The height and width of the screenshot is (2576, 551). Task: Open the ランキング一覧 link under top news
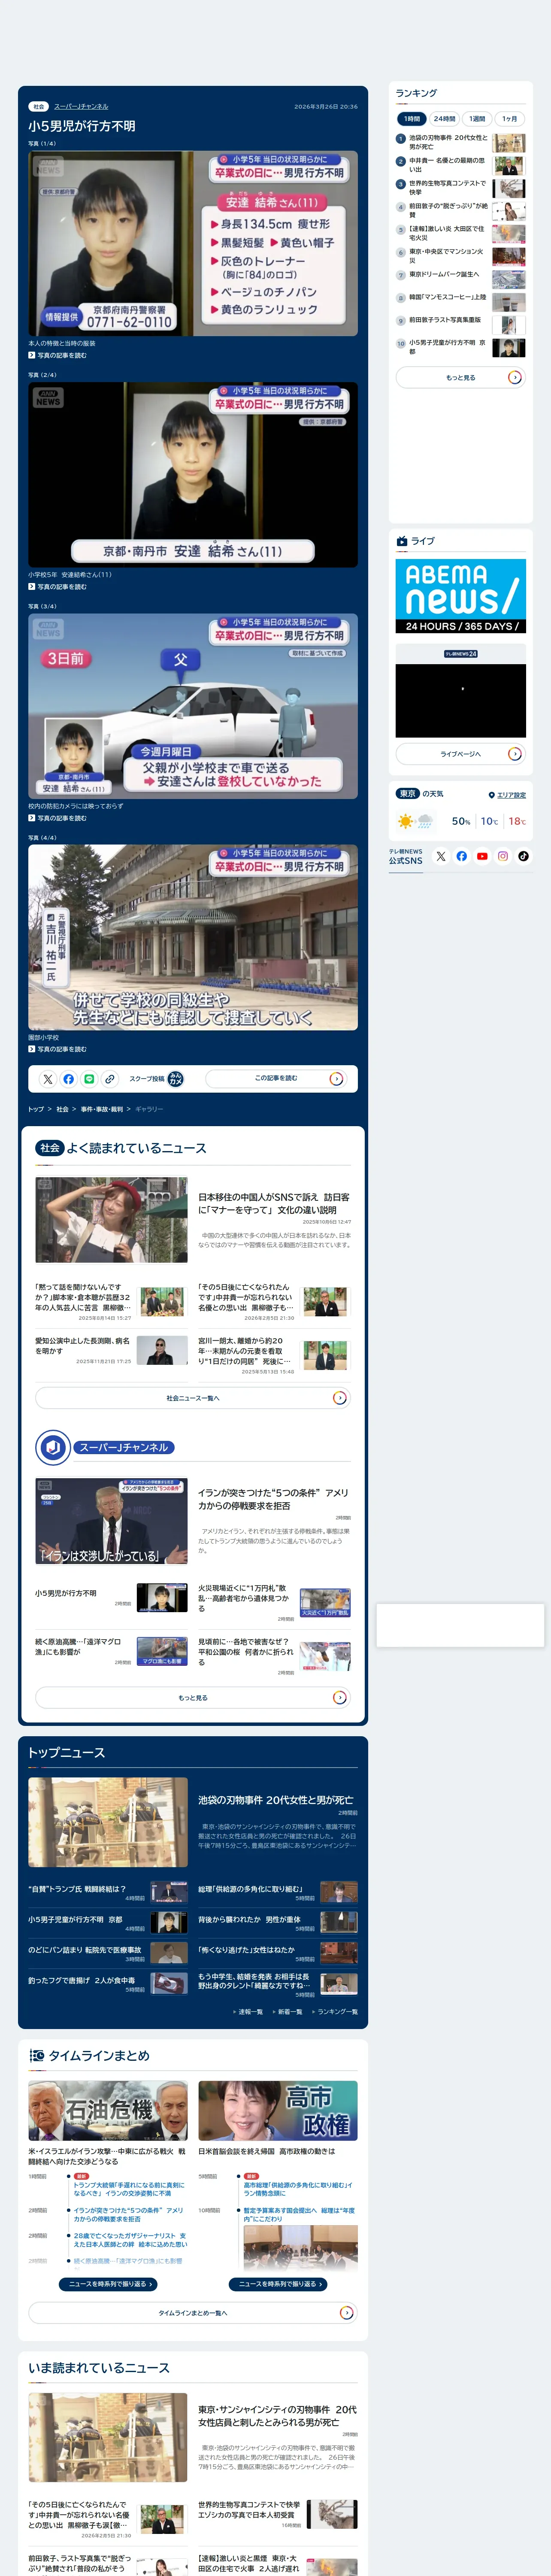335,2012
